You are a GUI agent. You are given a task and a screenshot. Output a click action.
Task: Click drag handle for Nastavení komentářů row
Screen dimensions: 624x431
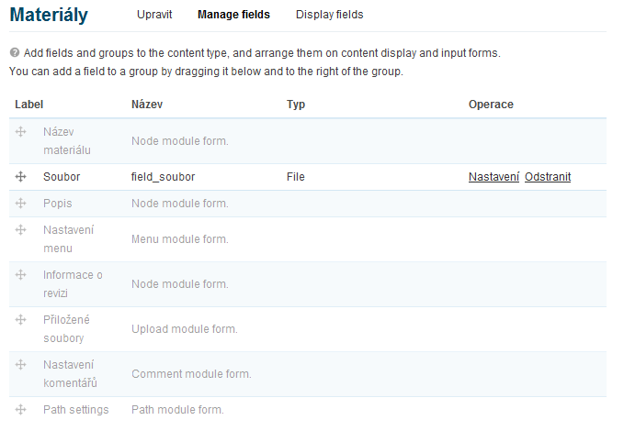(x=20, y=365)
